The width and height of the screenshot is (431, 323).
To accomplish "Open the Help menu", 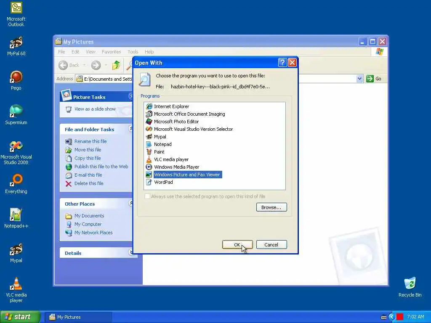I will pyautogui.click(x=149, y=52).
